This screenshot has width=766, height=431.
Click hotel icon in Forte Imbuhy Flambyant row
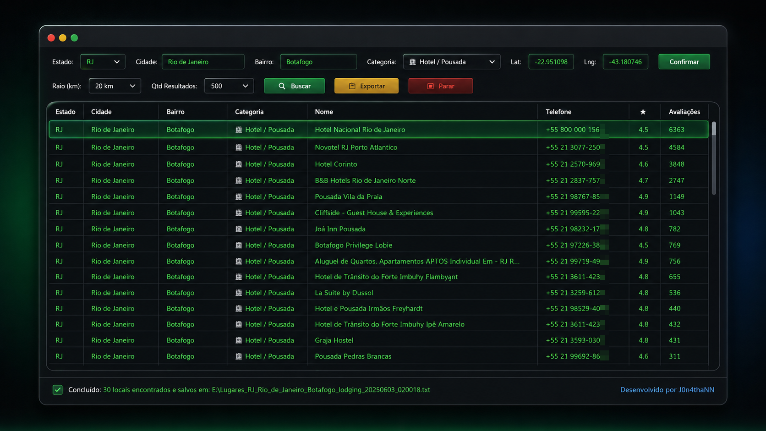pos(239,277)
